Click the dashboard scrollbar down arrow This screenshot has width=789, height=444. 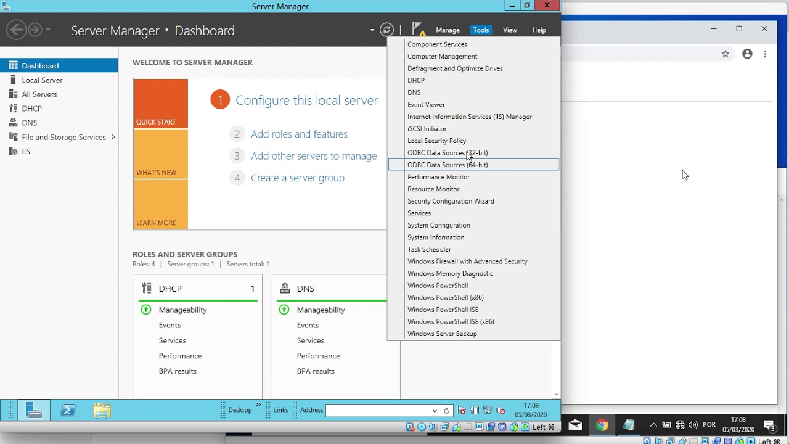557,394
